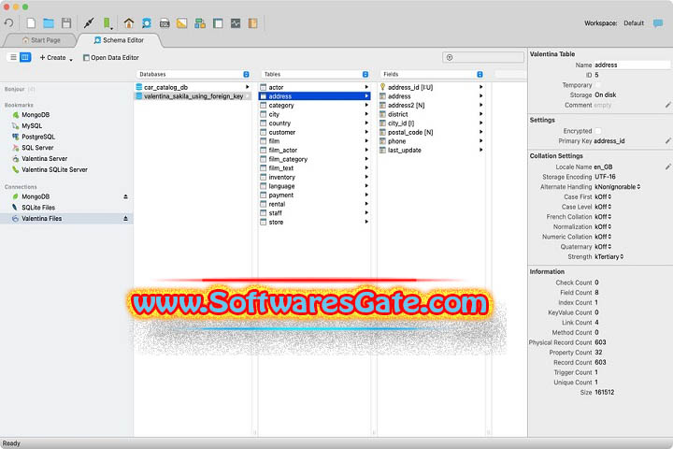Open the SQL editor toolbar icon
673x449 pixels.
coord(165,23)
